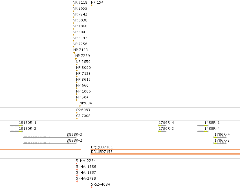Select the NP:7256 label
Image resolution: width=240 pixels, height=189 pixels.
click(80, 44)
